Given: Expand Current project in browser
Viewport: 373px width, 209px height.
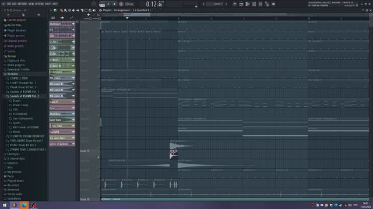Looking at the screenshot, I should (x=16, y=20).
